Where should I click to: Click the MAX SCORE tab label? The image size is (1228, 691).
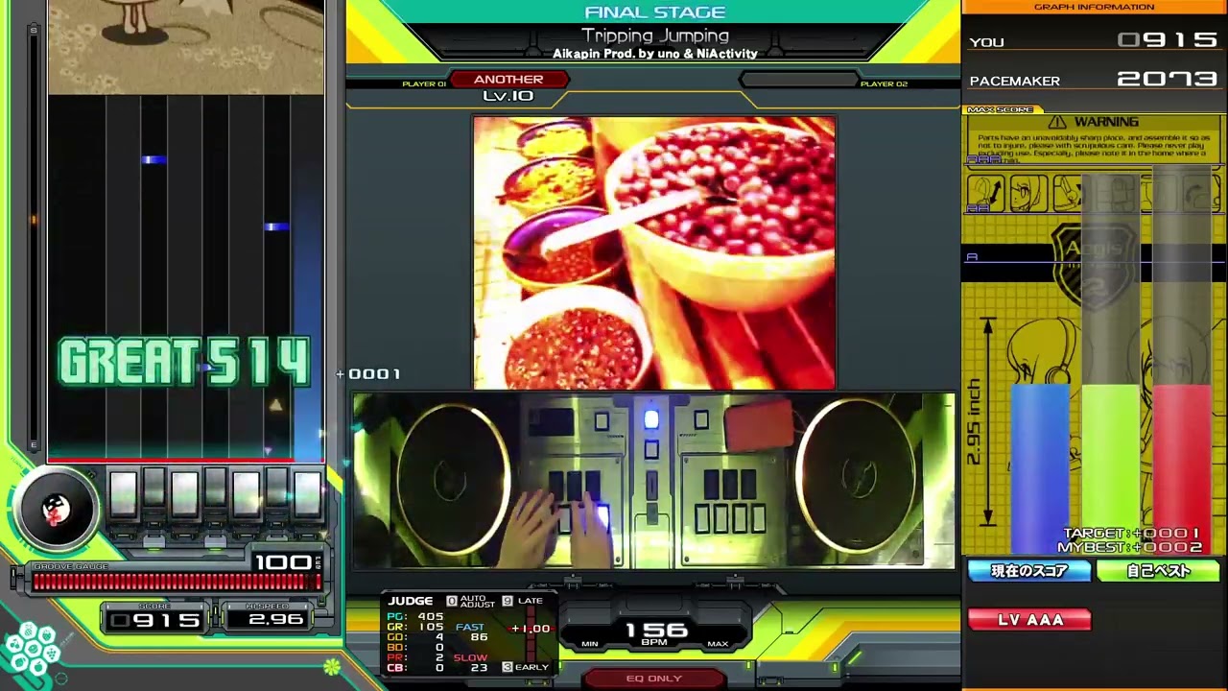point(1000,109)
